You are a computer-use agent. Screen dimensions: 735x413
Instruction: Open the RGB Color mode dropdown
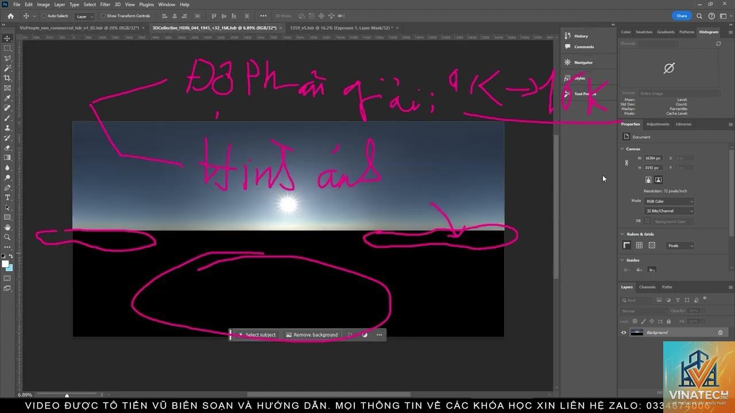669,201
